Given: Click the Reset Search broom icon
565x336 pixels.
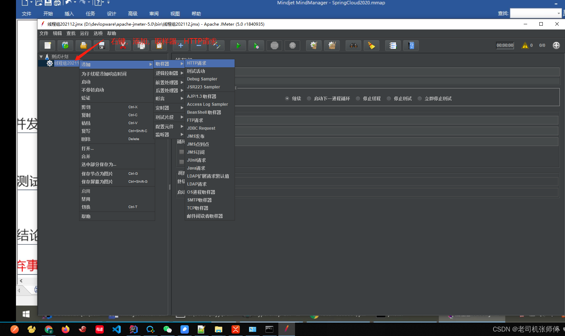Looking at the screenshot, I should click(372, 45).
